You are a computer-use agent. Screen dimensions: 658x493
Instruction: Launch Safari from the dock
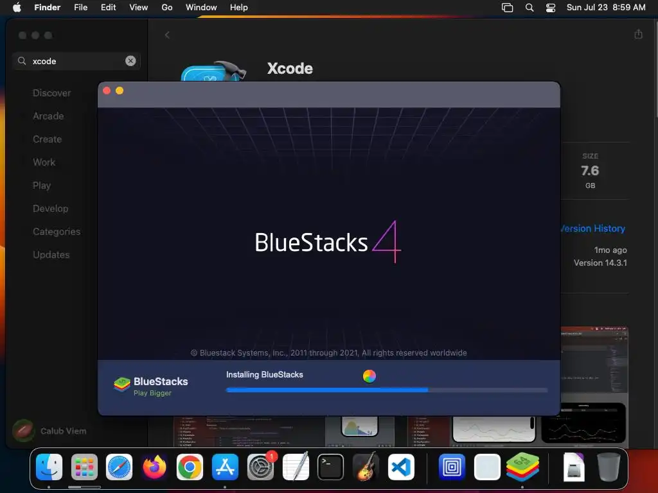119,467
